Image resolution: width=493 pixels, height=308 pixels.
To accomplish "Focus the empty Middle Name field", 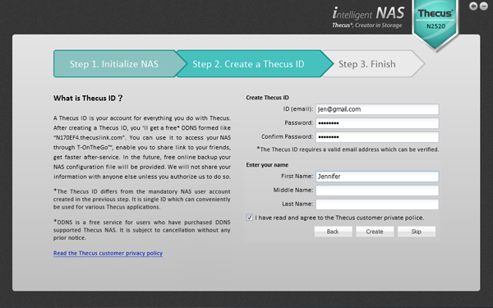I will tap(377, 191).
